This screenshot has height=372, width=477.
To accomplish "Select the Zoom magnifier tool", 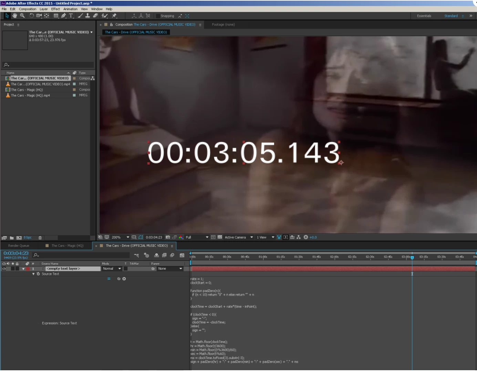I will pos(22,16).
